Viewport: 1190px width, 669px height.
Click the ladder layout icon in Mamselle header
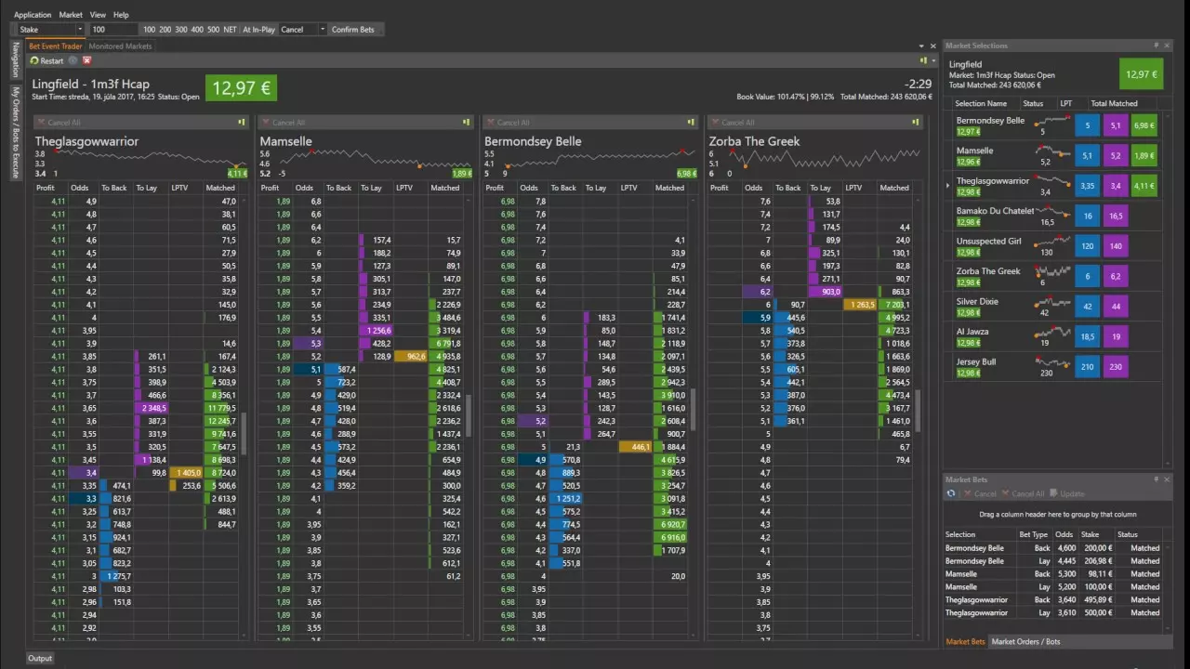click(466, 122)
